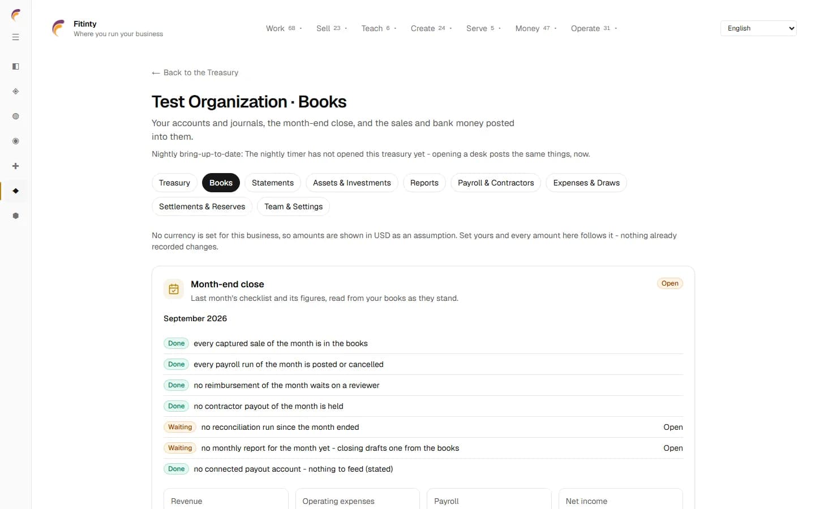The width and height of the screenshot is (815, 509).
Task: Click the Net income card
Action: (621, 499)
